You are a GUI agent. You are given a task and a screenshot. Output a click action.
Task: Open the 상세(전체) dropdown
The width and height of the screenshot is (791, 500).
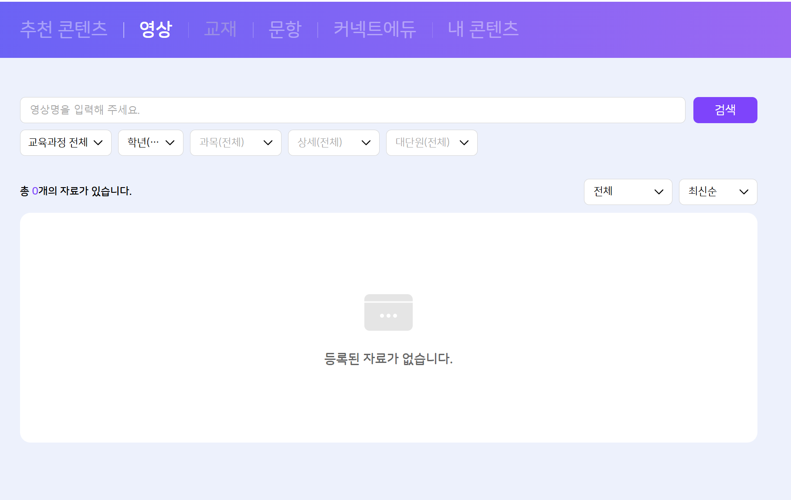coord(334,143)
